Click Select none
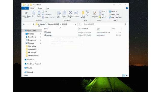This screenshot has width=163, height=92. pos(114,15)
